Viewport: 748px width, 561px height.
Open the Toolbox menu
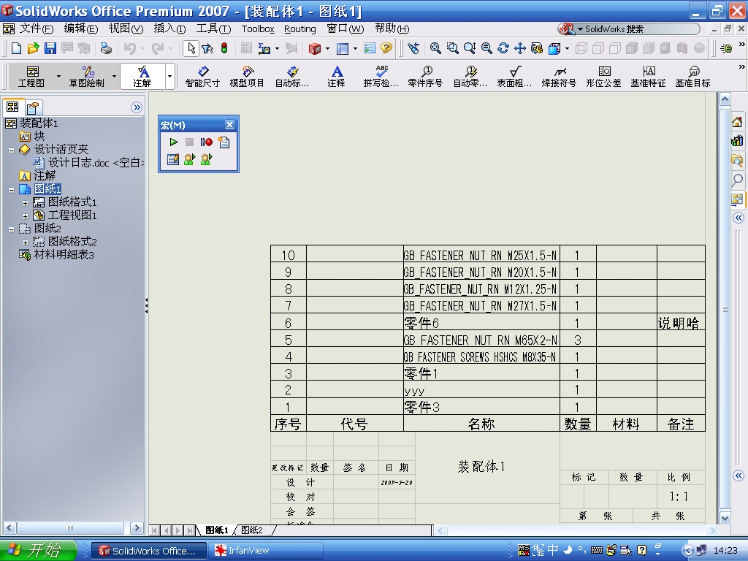click(258, 29)
